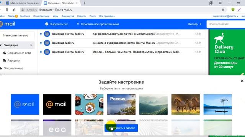The height and width of the screenshot is (137, 245).
Task: Expand the Все проекты dropdown
Action: click(x=107, y=16)
